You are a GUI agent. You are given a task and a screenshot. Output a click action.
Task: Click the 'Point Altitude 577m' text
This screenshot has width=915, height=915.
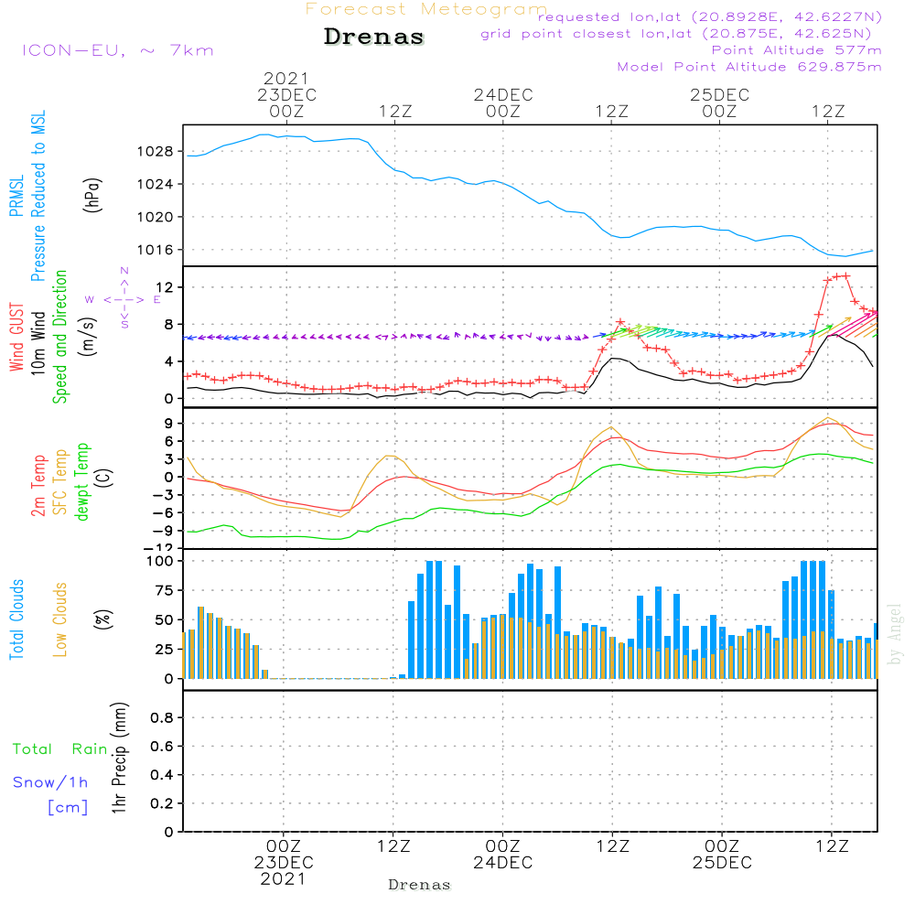tap(797, 50)
